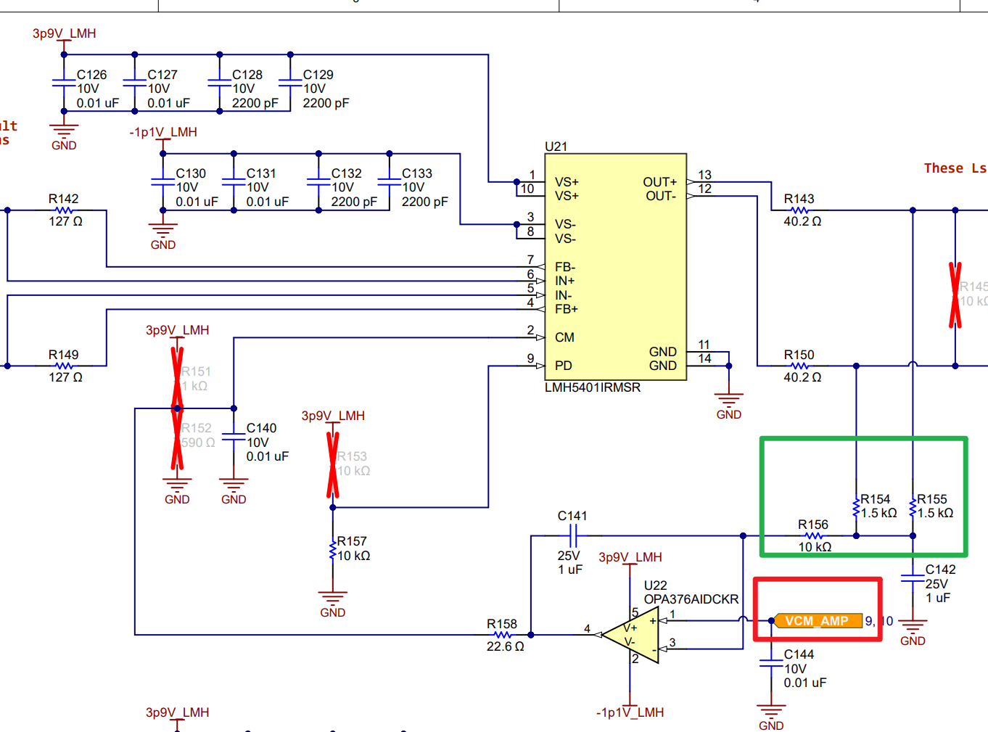Select the LMH5401IRMSR part name text

[x=593, y=387]
